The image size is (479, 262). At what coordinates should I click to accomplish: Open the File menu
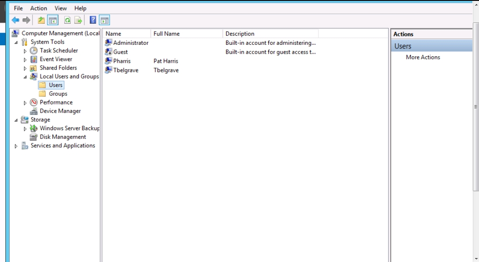[x=18, y=8]
